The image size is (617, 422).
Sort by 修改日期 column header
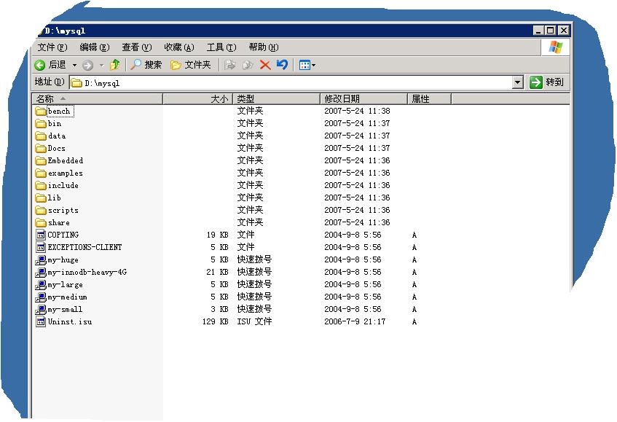(363, 99)
